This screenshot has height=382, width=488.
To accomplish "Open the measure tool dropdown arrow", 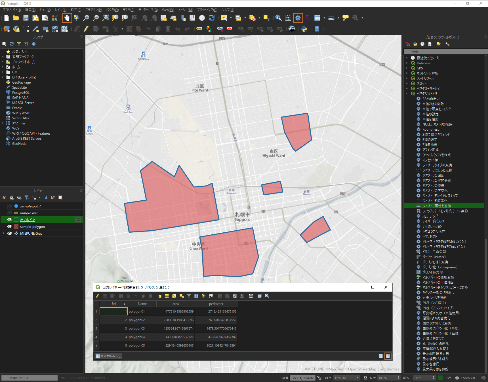I will [338, 18].
